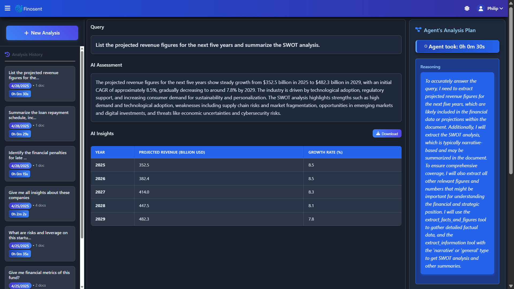Select the 2029 table row year

100,219
